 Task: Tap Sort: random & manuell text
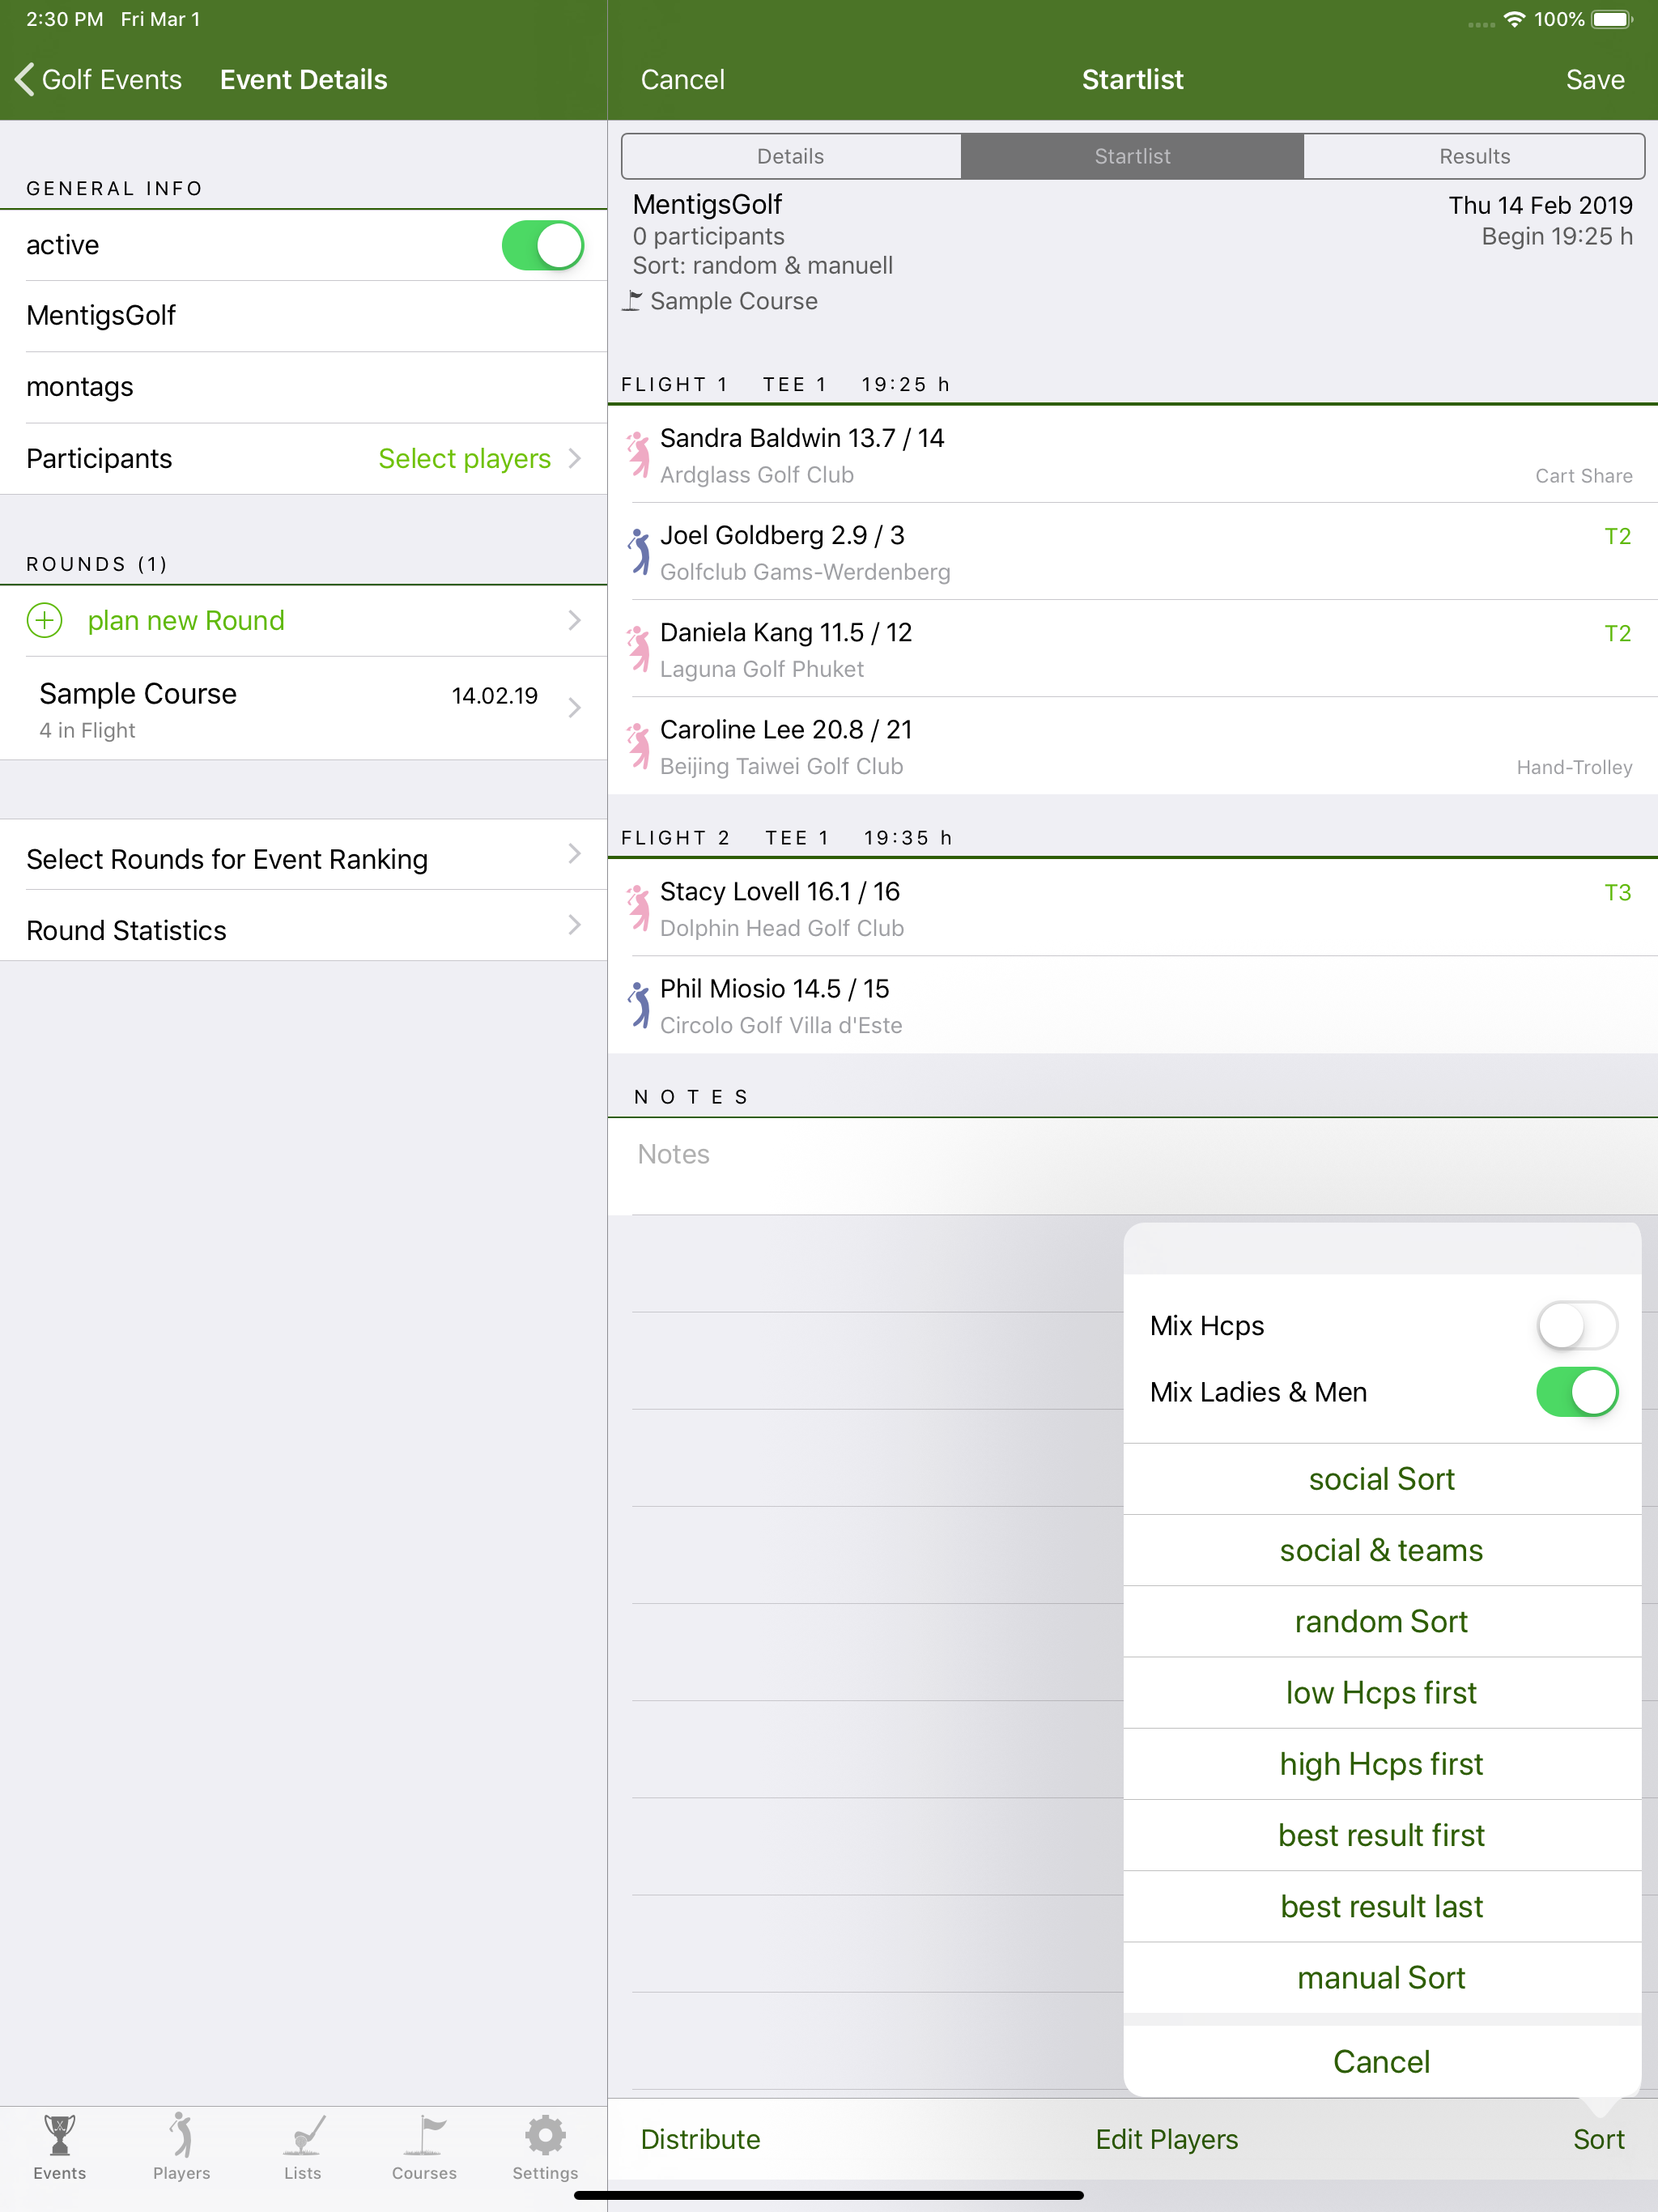pos(763,265)
